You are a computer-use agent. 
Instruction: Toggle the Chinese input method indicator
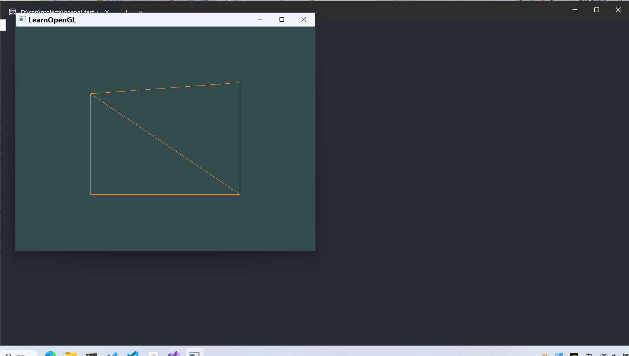pos(589,354)
